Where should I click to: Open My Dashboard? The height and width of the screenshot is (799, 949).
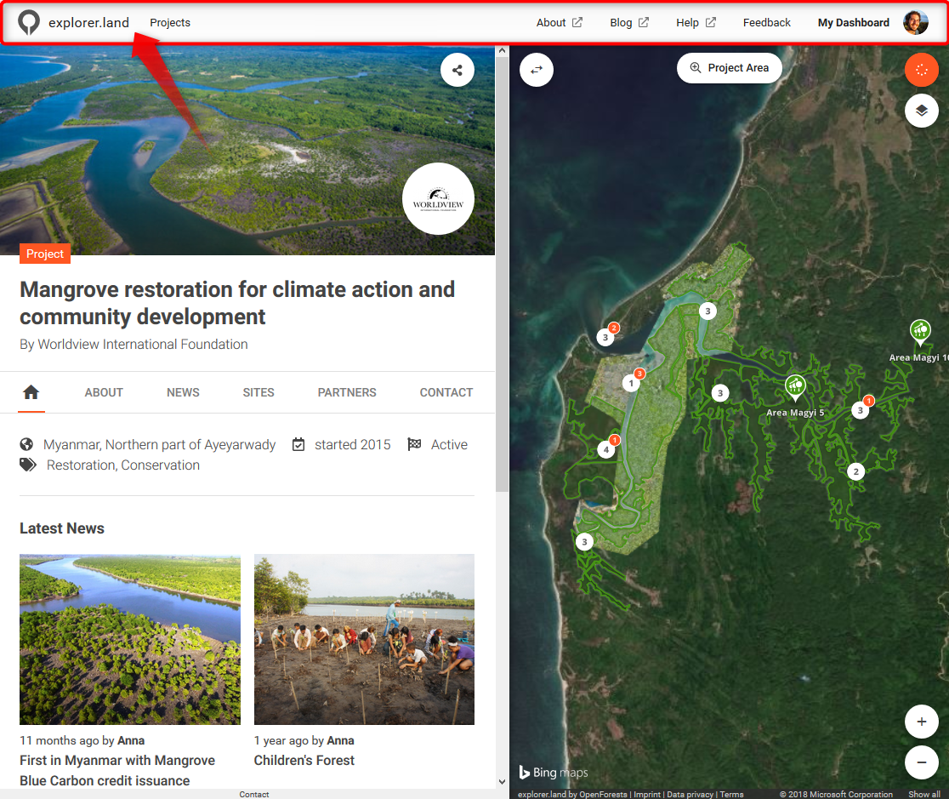(853, 23)
